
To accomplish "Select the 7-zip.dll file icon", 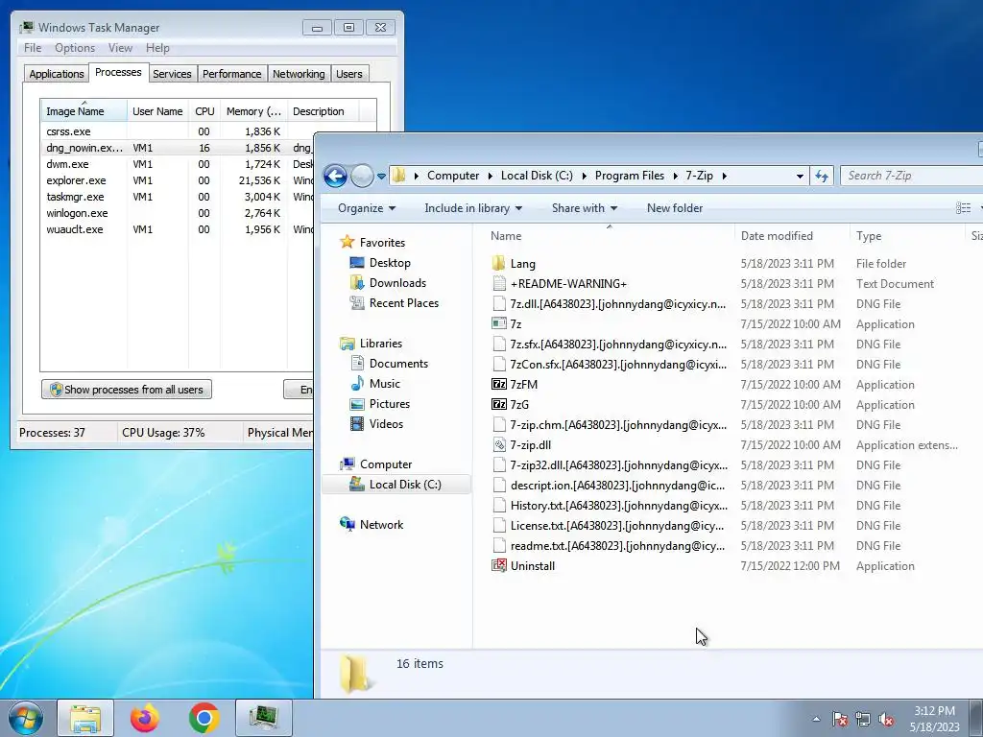I will [498, 445].
